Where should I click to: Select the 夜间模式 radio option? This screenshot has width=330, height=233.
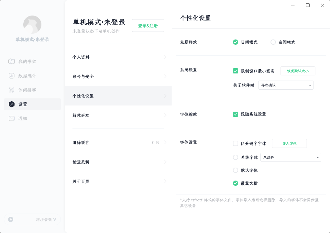(273, 42)
